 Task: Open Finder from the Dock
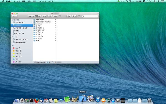coord(17,100)
